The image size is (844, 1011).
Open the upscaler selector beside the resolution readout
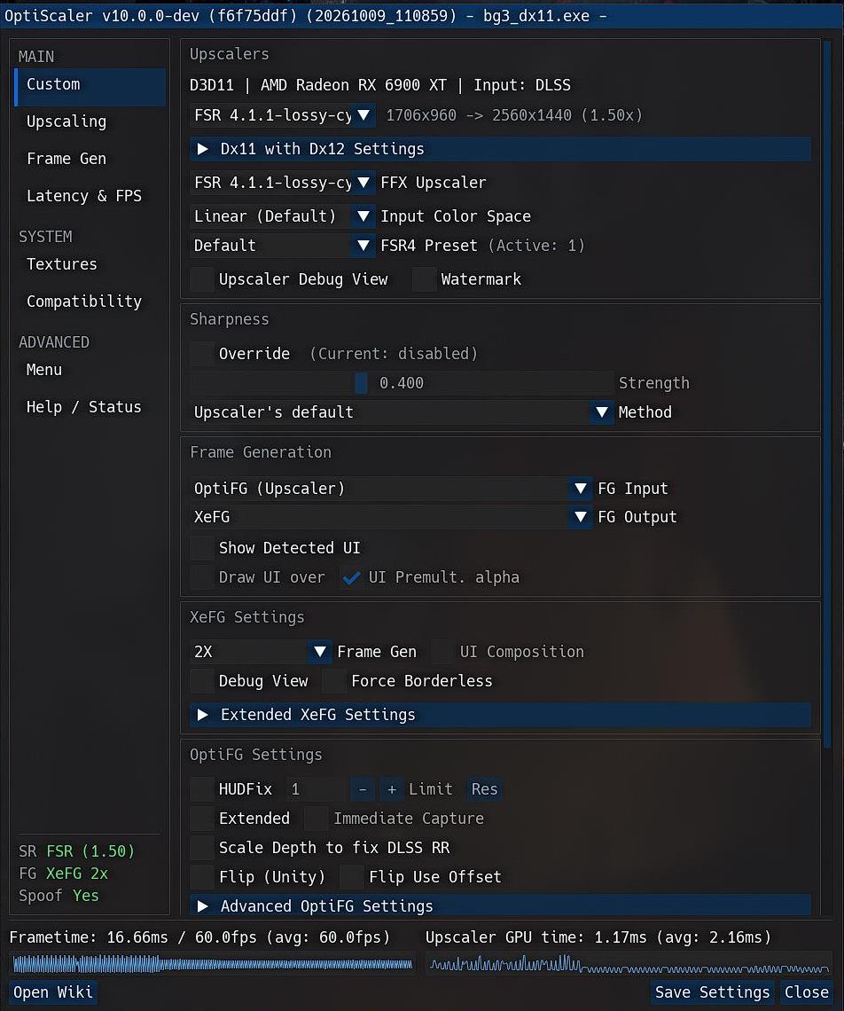(x=283, y=115)
